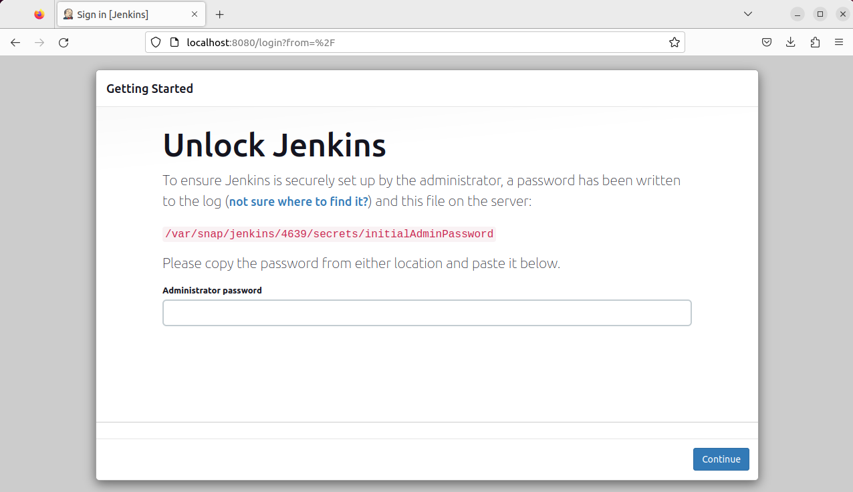Click the page info icon in address bar
Image resolution: width=853 pixels, height=492 pixels.
174,42
